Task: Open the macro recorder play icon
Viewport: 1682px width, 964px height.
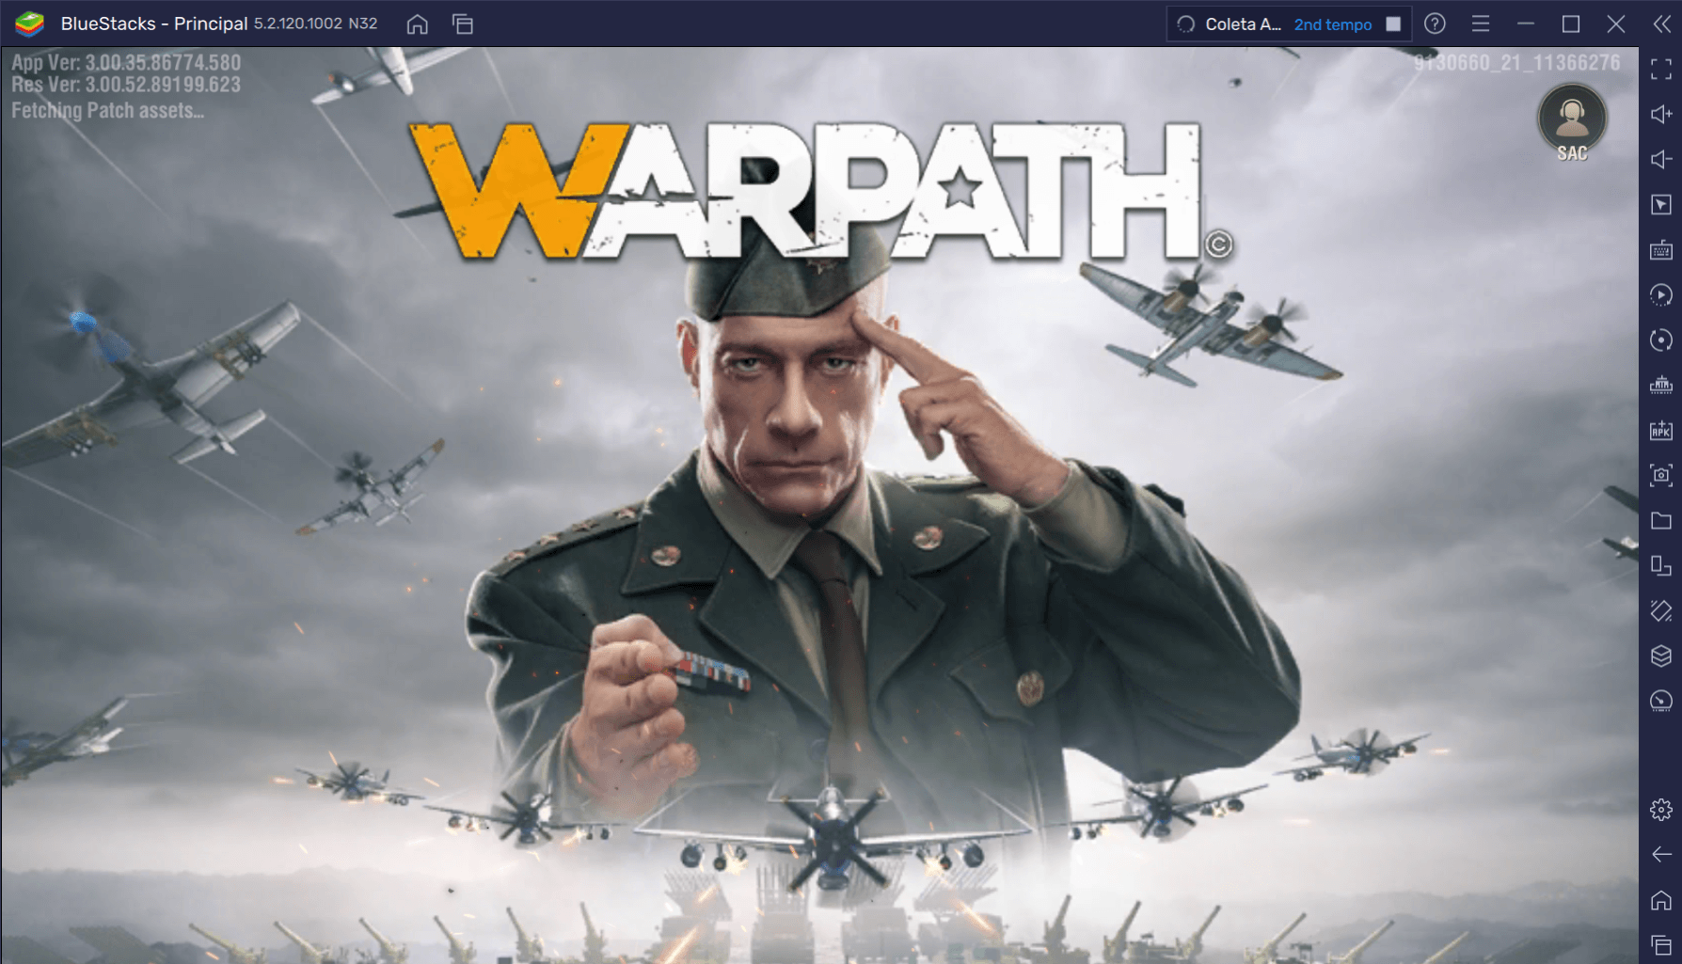Action: point(1661,294)
